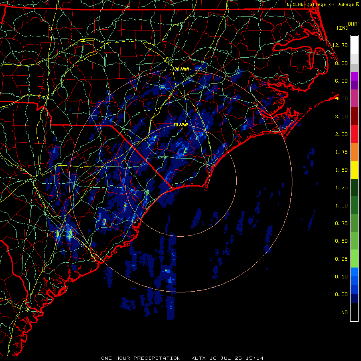Select the 1.50 legend value
The image size is (361, 361).
(x=341, y=170)
